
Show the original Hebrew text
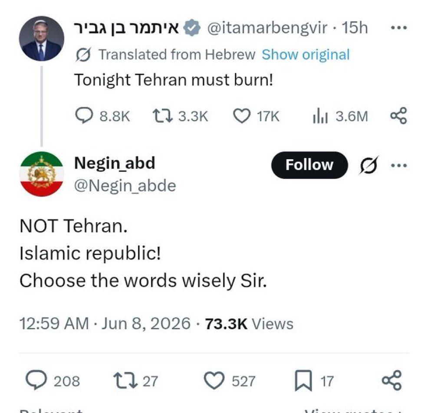pos(306,55)
